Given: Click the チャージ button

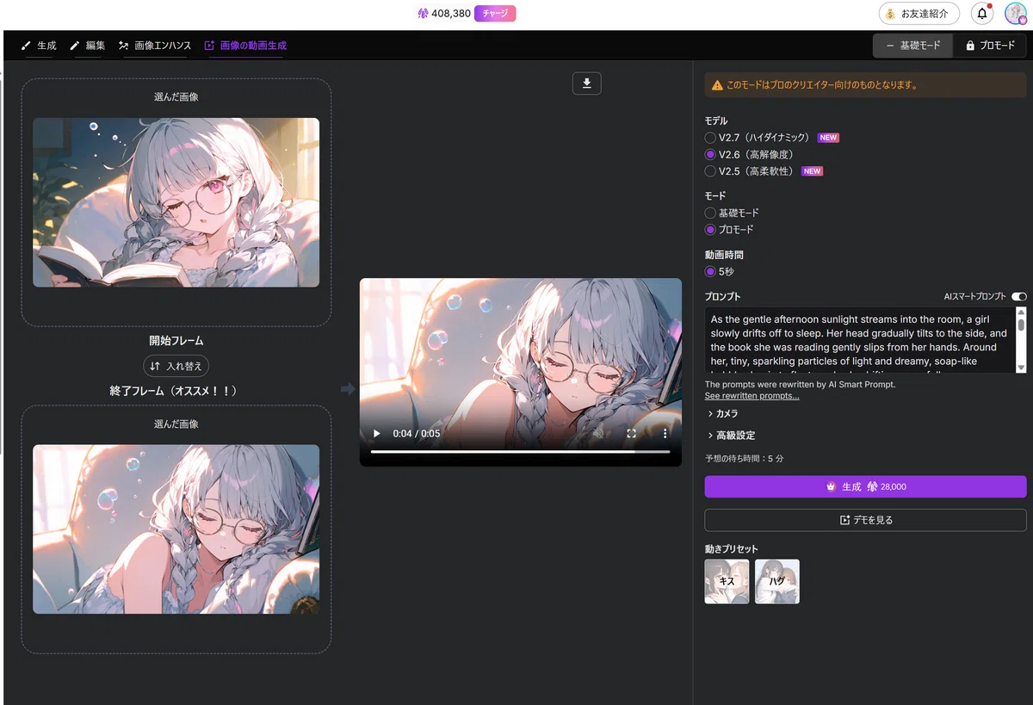Looking at the screenshot, I should 495,14.
